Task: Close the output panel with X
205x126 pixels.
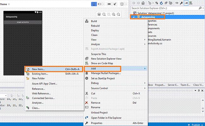Action: coord(202,90)
